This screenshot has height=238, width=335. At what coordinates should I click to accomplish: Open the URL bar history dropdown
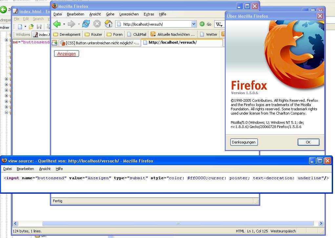click(194, 24)
